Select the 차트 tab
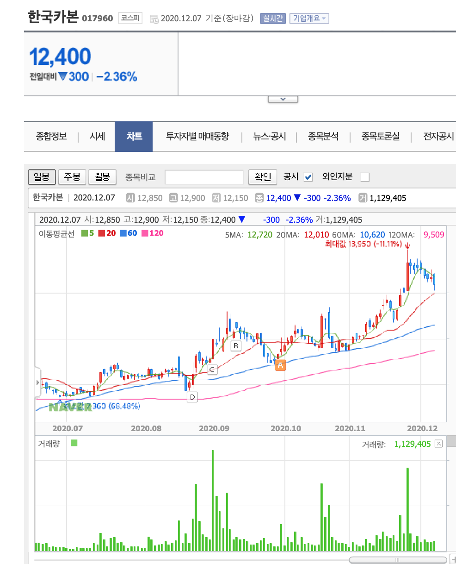456x564 pixels. [x=134, y=137]
